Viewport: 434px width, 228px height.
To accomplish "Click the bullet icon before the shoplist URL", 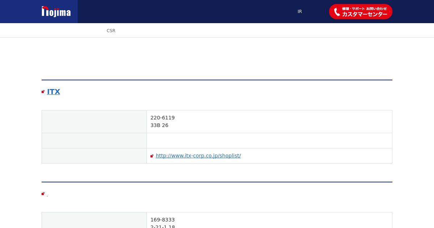I will [152, 156].
